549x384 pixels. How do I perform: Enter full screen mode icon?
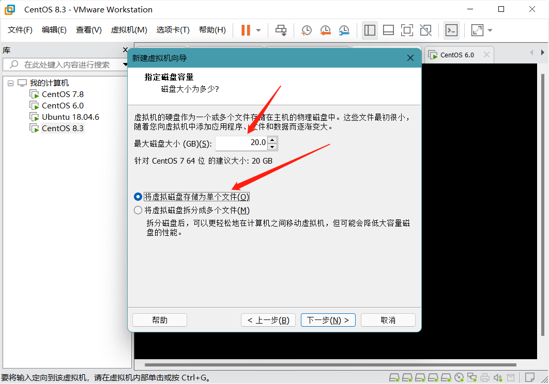point(407,30)
